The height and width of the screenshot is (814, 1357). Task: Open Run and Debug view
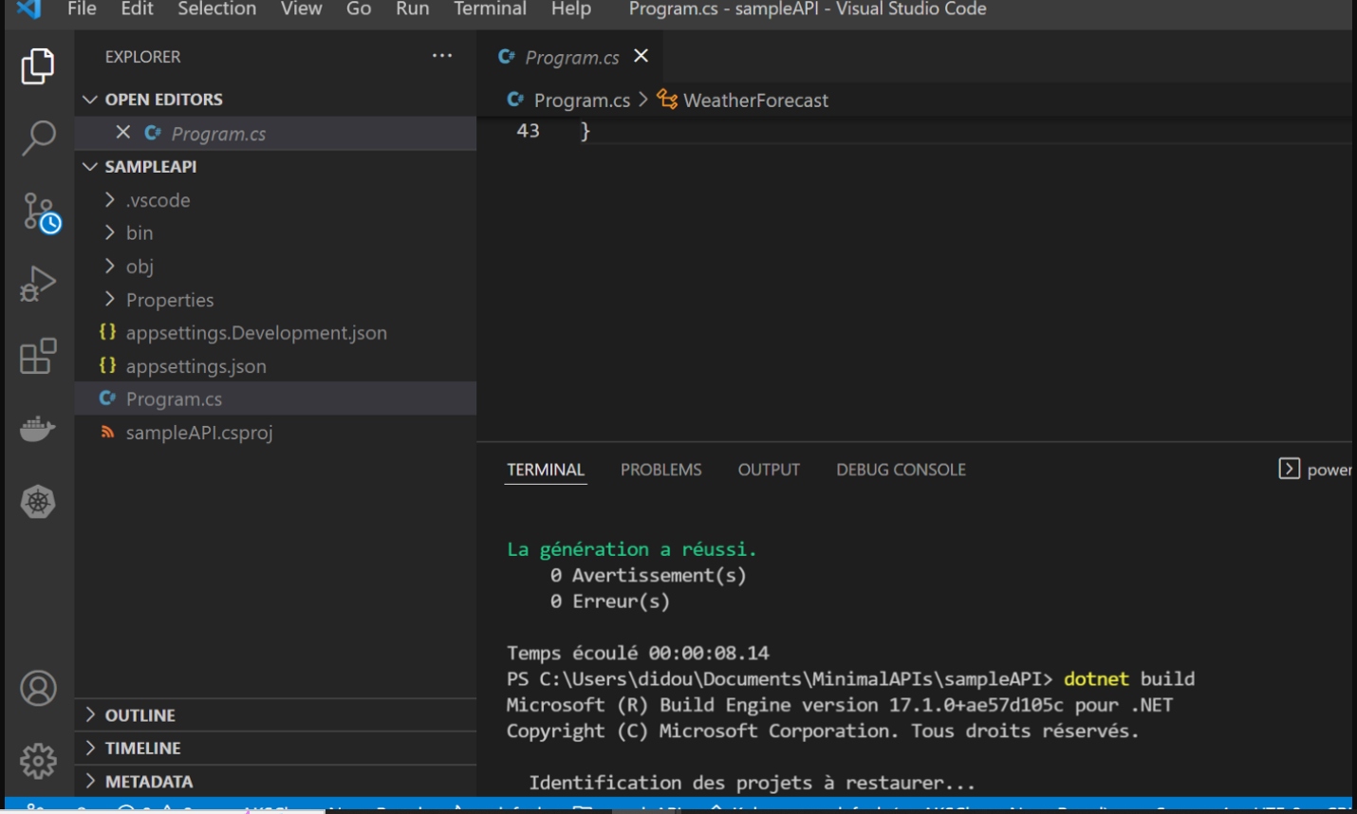click(x=38, y=284)
